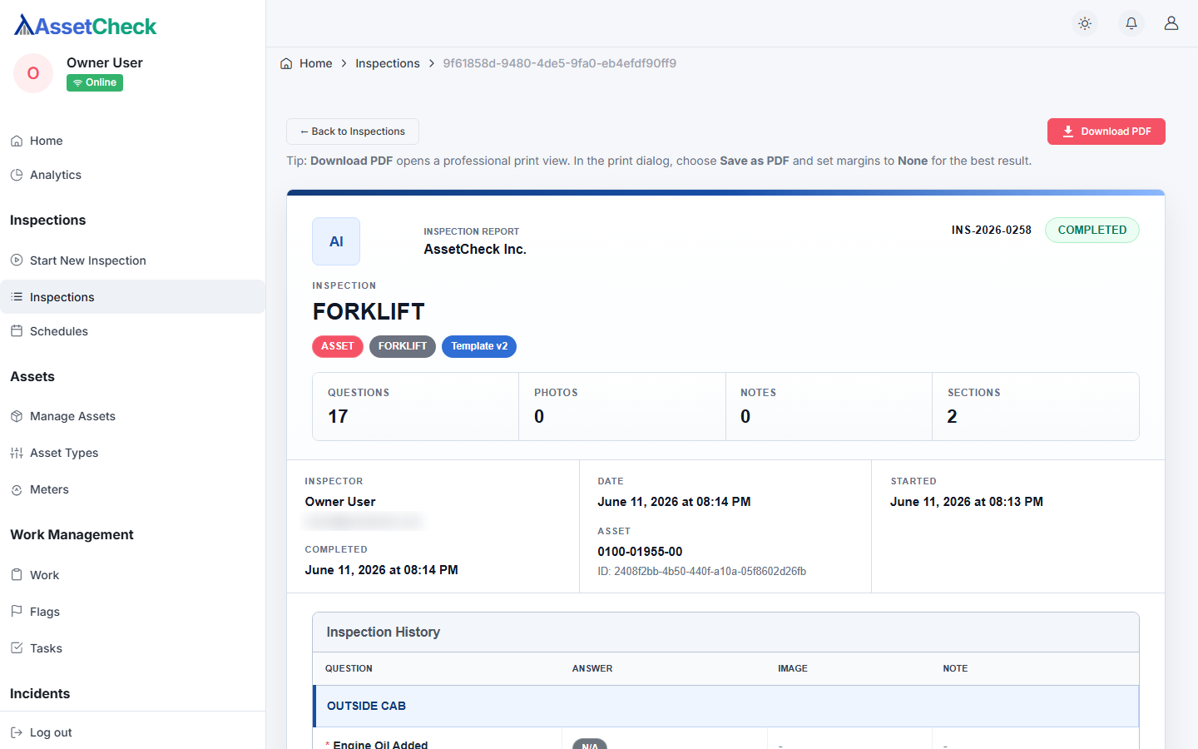1198x749 pixels.
Task: Click the Schedules calendar icon
Action: tap(17, 331)
